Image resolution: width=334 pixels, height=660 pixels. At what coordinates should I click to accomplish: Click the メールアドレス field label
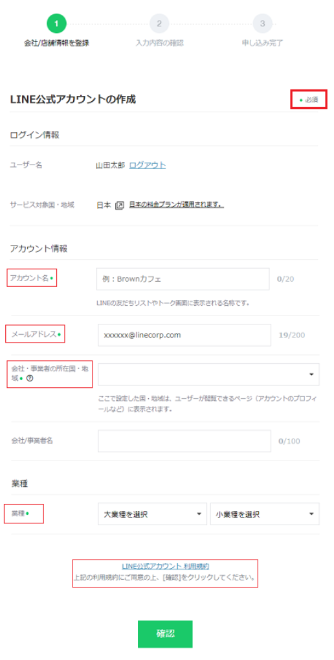click(x=33, y=334)
